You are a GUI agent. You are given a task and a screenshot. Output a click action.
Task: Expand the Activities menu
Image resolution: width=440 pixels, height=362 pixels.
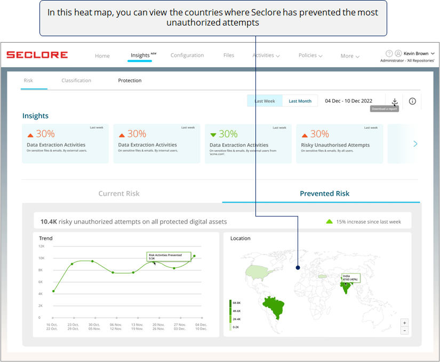[266, 55]
